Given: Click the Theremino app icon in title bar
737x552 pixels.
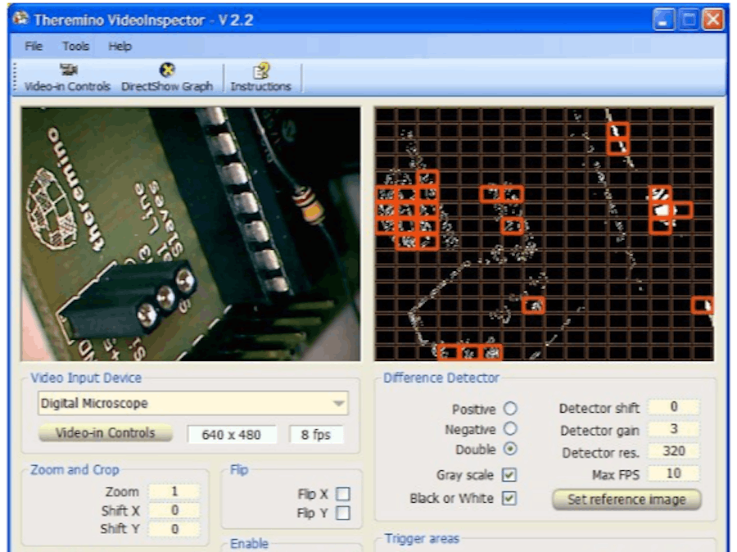Looking at the screenshot, I should pos(21,20).
